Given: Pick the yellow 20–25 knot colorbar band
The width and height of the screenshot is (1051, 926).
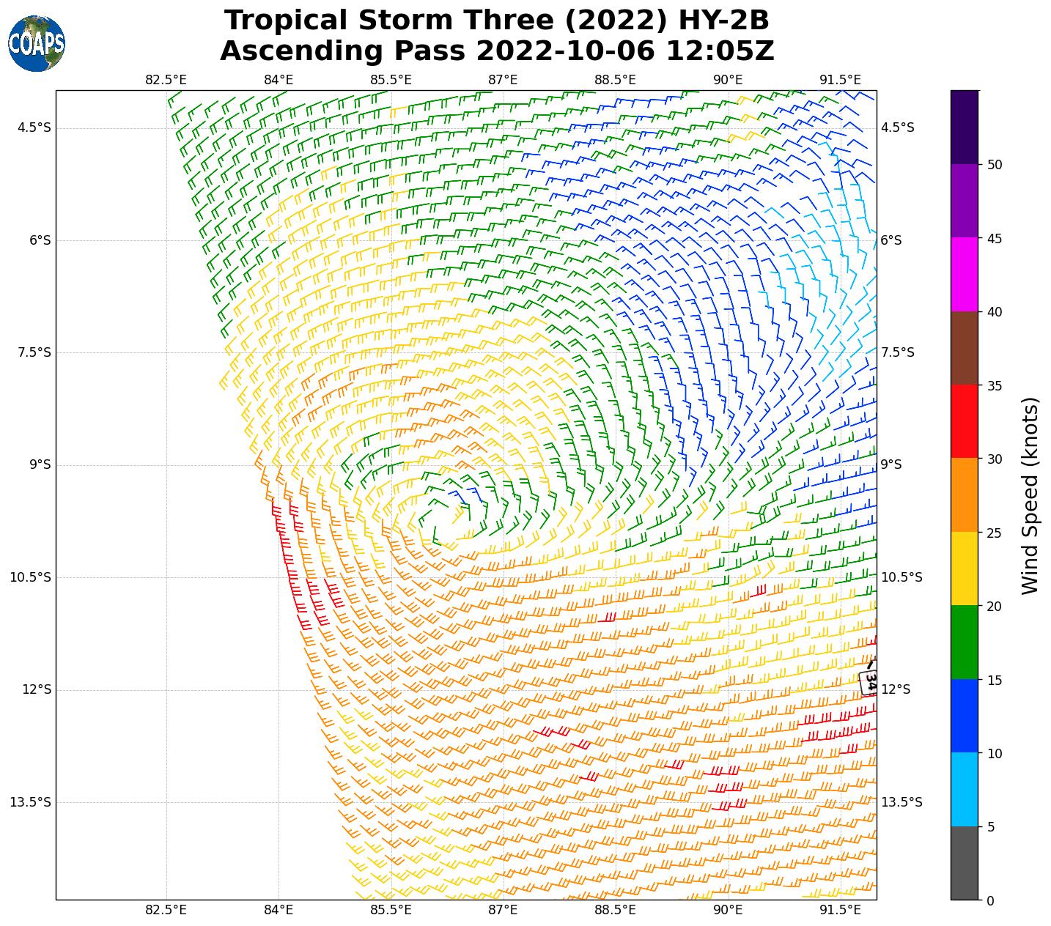Looking at the screenshot, I should pos(964,568).
